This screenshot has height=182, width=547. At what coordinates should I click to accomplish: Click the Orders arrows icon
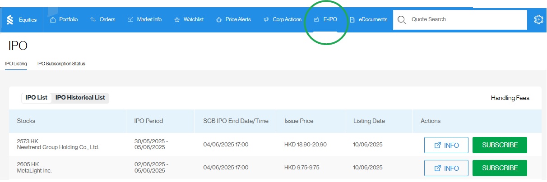93,19
